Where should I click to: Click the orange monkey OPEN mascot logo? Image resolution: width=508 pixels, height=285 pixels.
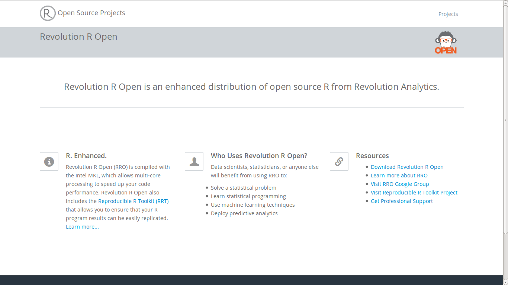click(x=446, y=42)
